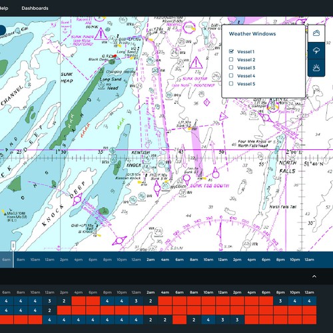Select the thunderstorm cloud layer icon

point(316,51)
